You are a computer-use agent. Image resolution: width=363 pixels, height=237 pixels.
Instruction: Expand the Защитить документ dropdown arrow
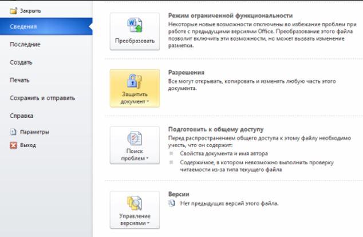[148, 101]
